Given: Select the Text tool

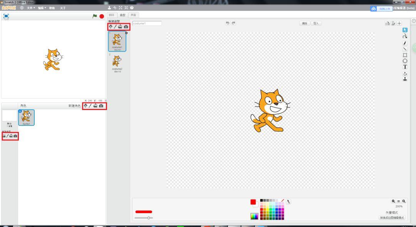Looking at the screenshot, I should coord(405,67).
